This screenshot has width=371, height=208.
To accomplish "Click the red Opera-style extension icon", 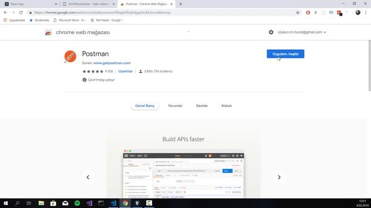I will tap(308, 13).
